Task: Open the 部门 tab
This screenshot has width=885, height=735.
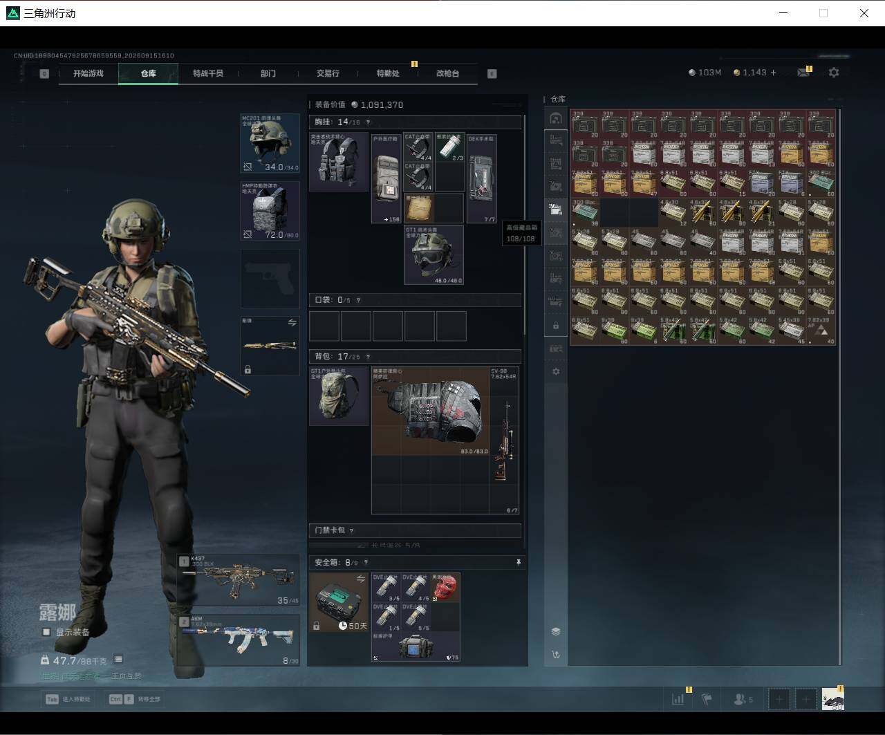Action: [x=268, y=73]
